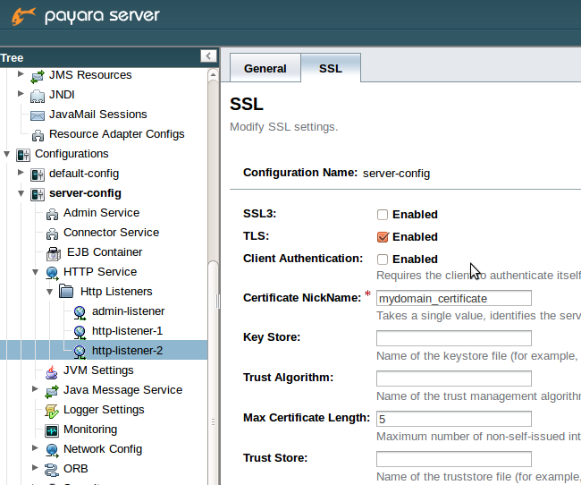Click the Trust Store input field

[454, 459]
